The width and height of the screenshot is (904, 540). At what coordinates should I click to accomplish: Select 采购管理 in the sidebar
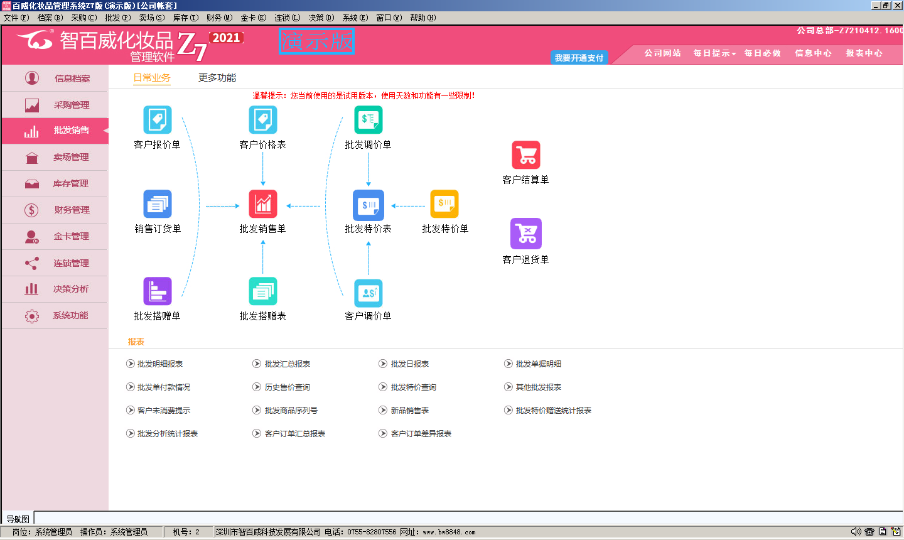click(55, 105)
